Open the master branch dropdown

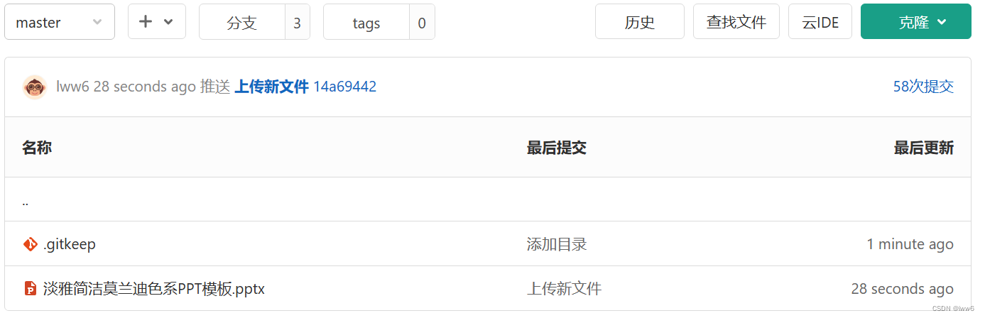point(60,22)
